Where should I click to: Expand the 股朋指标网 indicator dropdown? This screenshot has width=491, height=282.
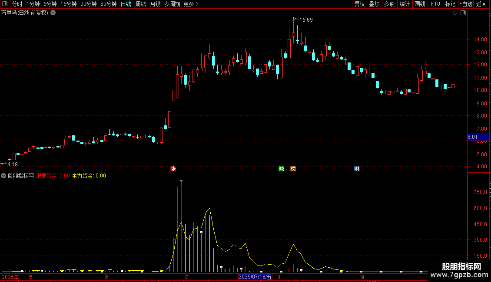3,176
